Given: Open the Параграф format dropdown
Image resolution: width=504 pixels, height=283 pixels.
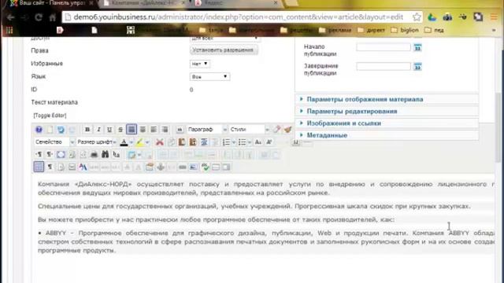Looking at the screenshot, I should pos(207,130).
